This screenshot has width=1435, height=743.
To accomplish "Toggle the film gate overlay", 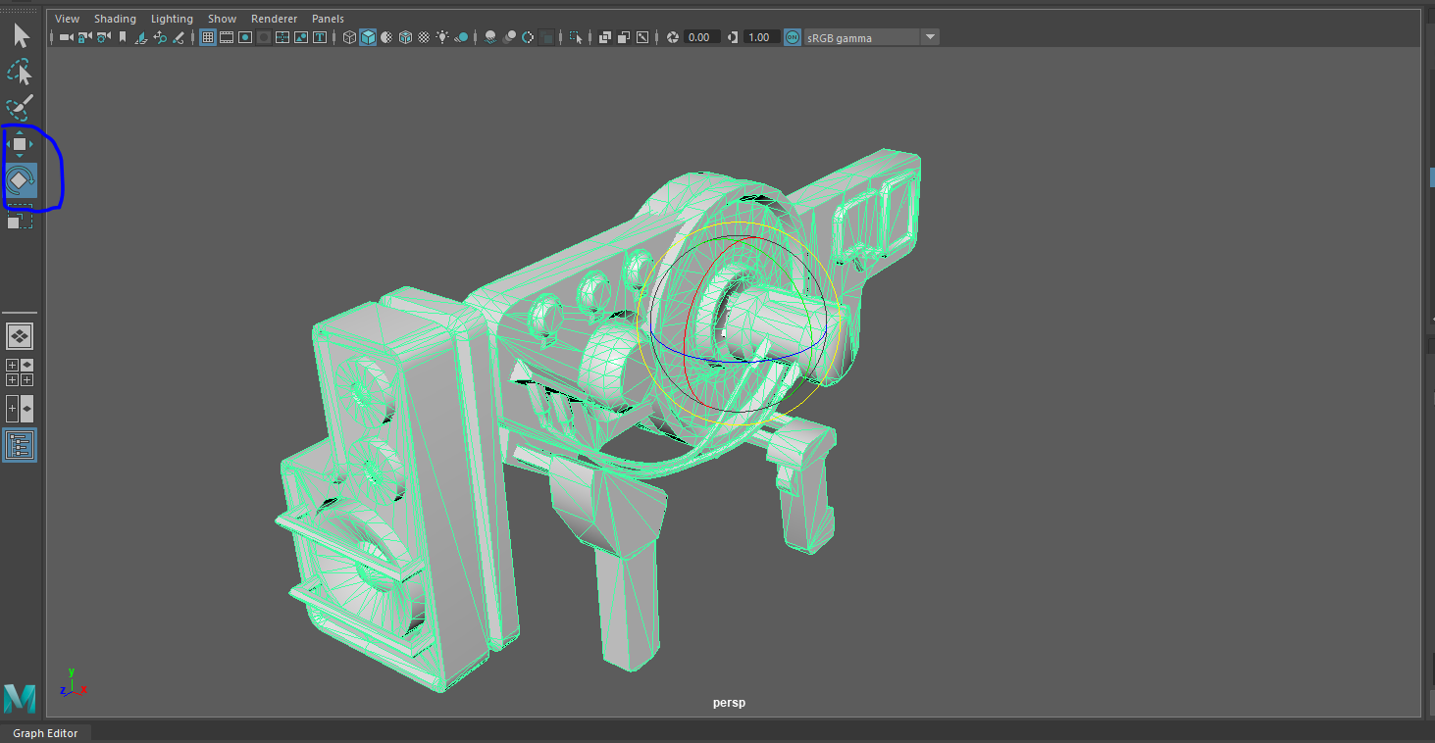I will pos(227,37).
